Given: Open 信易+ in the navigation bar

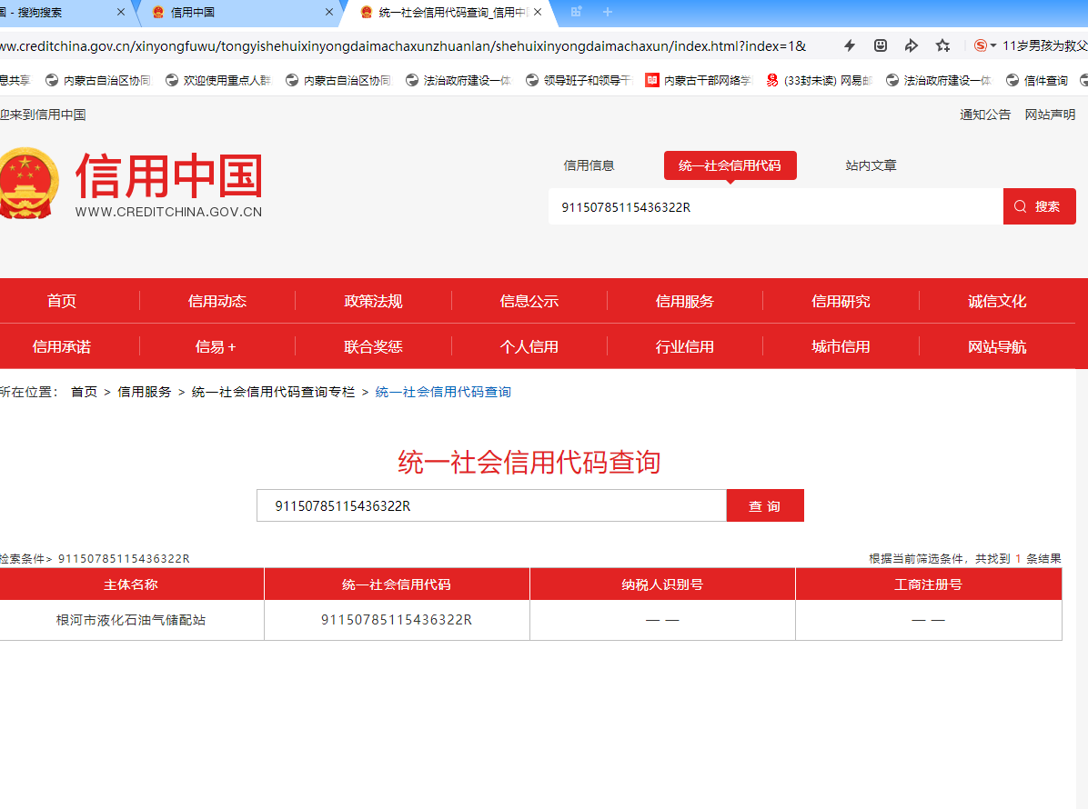Looking at the screenshot, I should (216, 346).
